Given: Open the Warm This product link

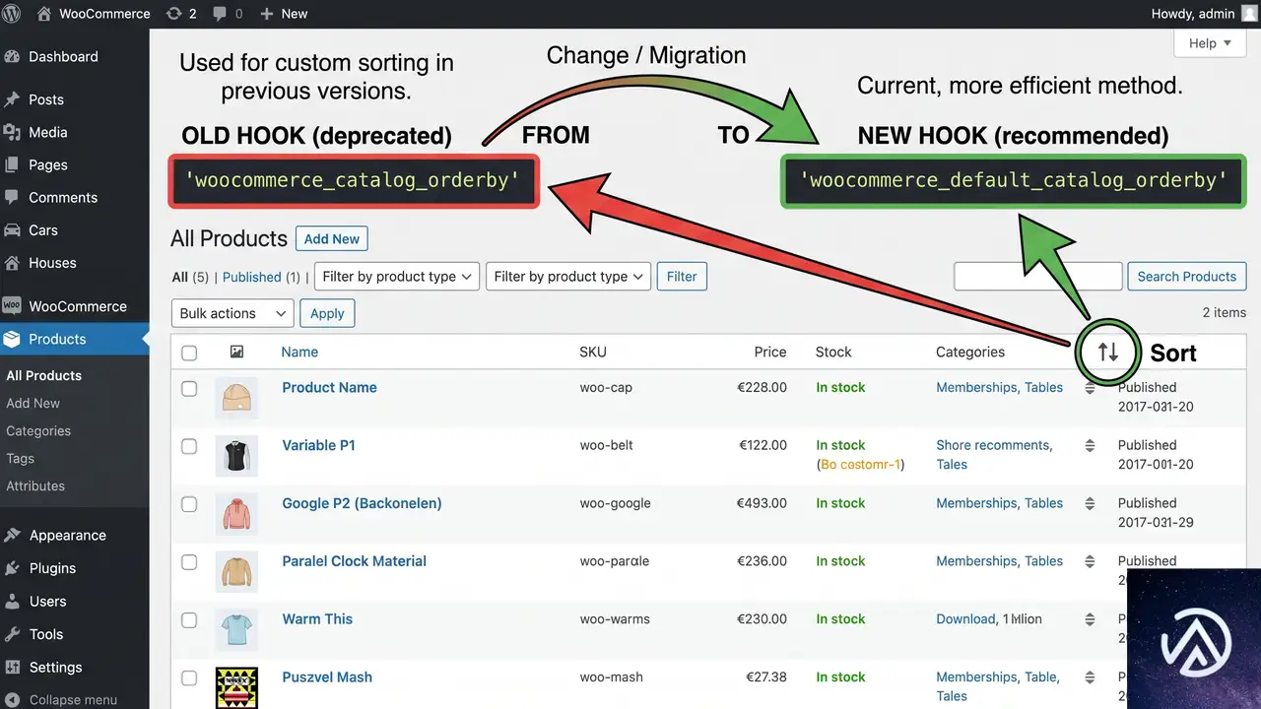Looking at the screenshot, I should click(317, 618).
